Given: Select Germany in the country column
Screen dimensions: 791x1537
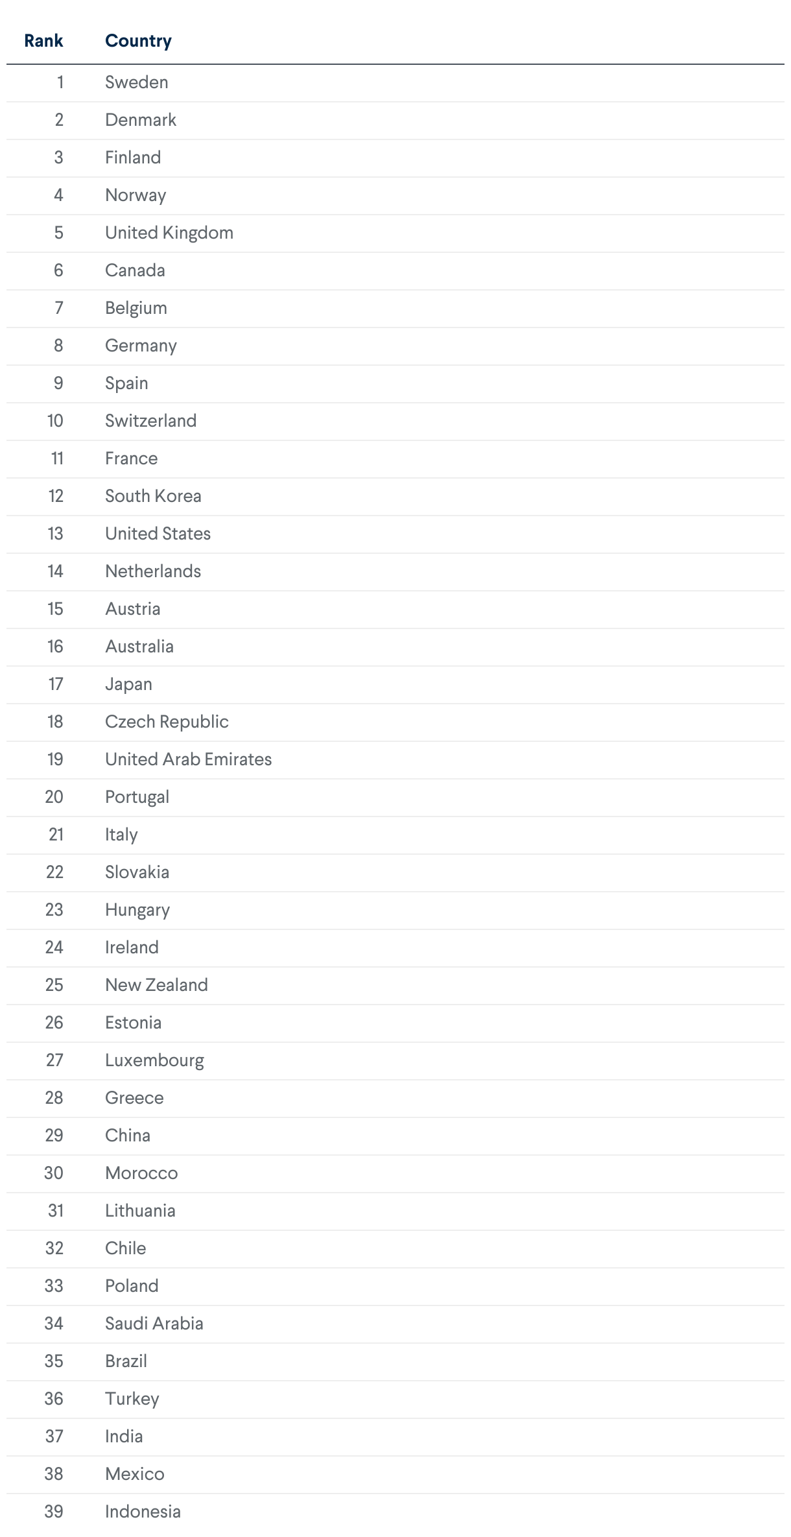Looking at the screenshot, I should (141, 346).
